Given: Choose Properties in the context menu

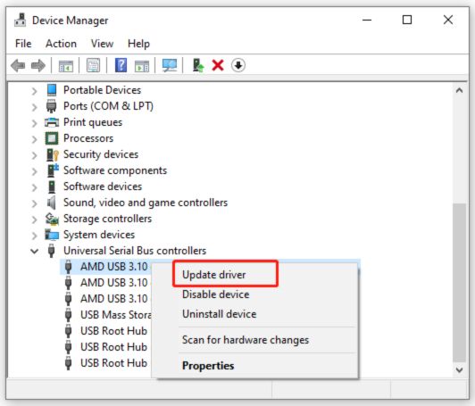Looking at the screenshot, I should pos(208,366).
